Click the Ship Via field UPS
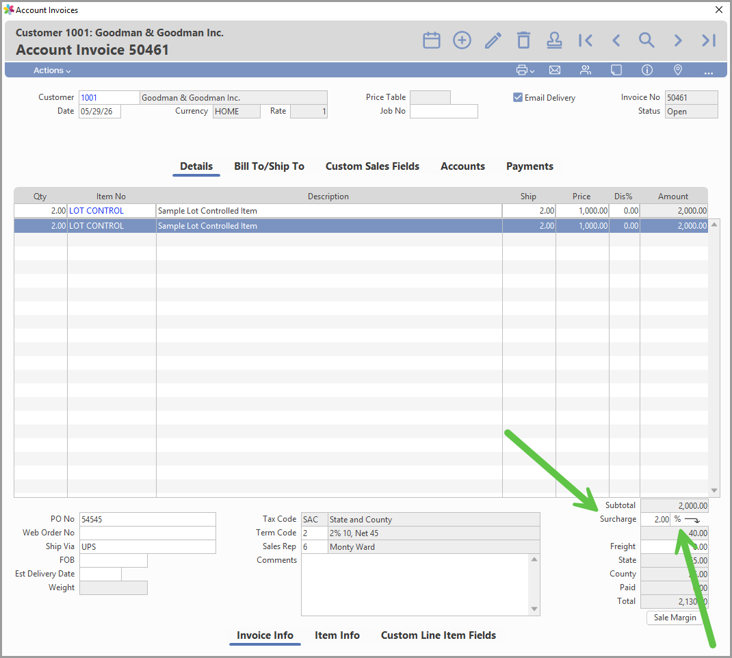The width and height of the screenshot is (732, 658). pyautogui.click(x=148, y=547)
